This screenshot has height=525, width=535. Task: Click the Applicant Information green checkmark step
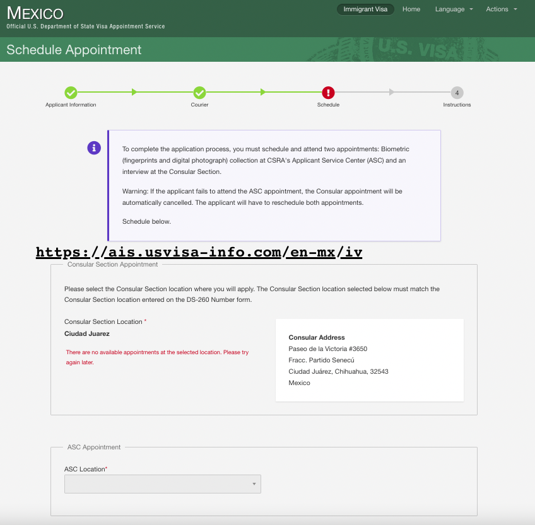click(71, 93)
